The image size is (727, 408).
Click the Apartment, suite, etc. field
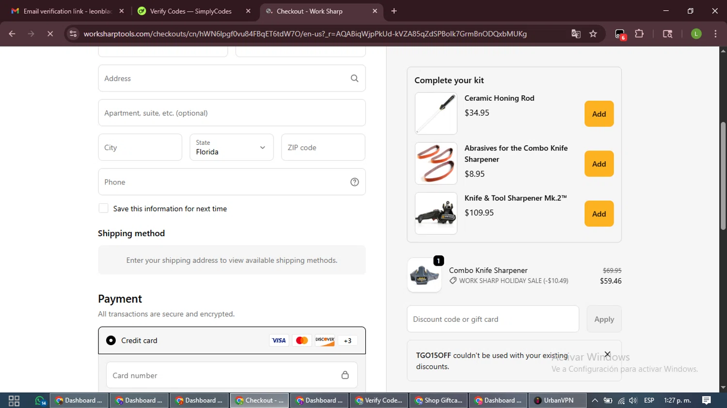[x=232, y=113]
